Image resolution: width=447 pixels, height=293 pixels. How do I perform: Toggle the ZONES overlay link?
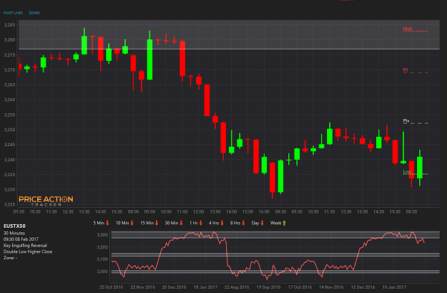click(34, 13)
